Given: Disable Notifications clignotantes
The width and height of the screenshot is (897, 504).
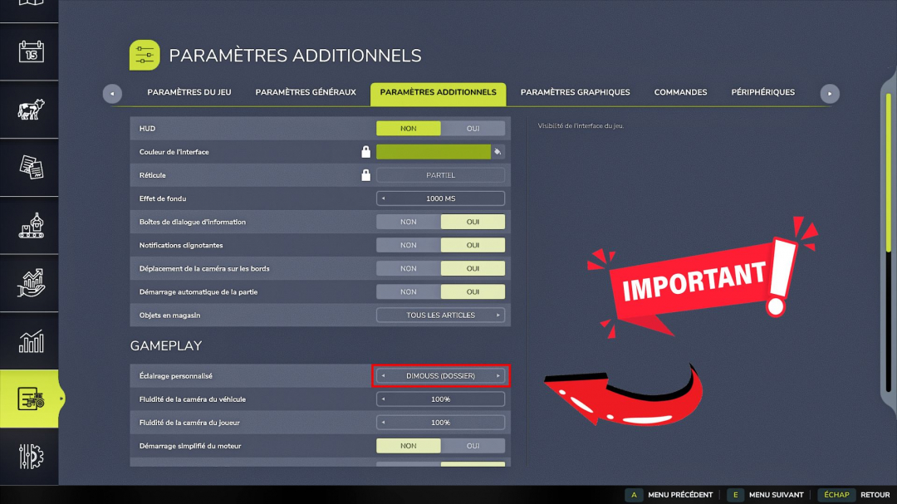Looking at the screenshot, I should coord(409,244).
